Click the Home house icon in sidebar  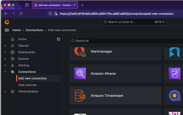click(13, 39)
